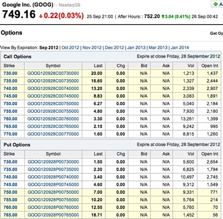Click the Call Options Last column header
The image size is (223, 219).
[x=98, y=66]
